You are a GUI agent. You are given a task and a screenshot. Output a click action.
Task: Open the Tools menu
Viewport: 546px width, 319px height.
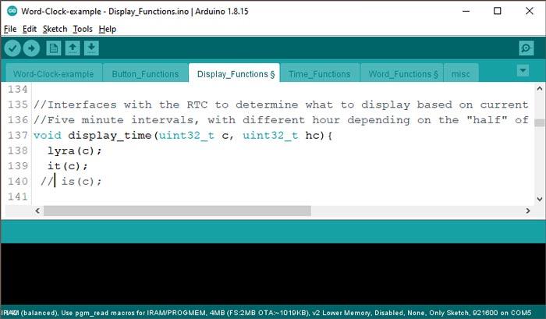click(x=83, y=29)
